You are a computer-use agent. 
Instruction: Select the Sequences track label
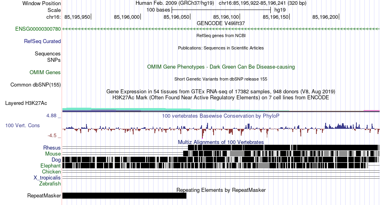pos(48,54)
